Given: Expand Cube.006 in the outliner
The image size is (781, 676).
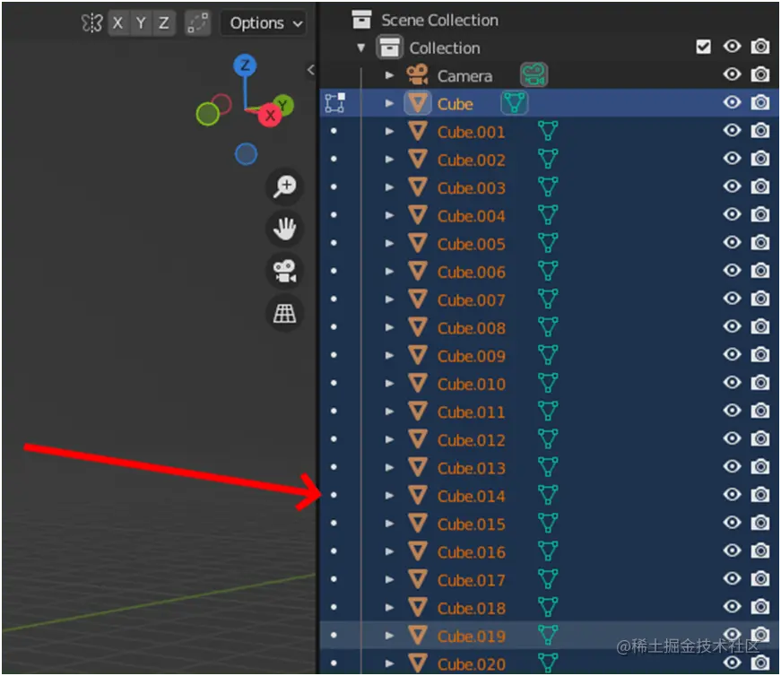Looking at the screenshot, I should pyautogui.click(x=389, y=272).
